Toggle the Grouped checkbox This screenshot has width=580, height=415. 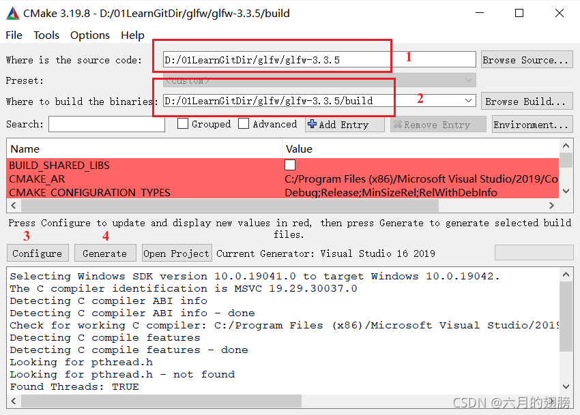[x=183, y=123]
